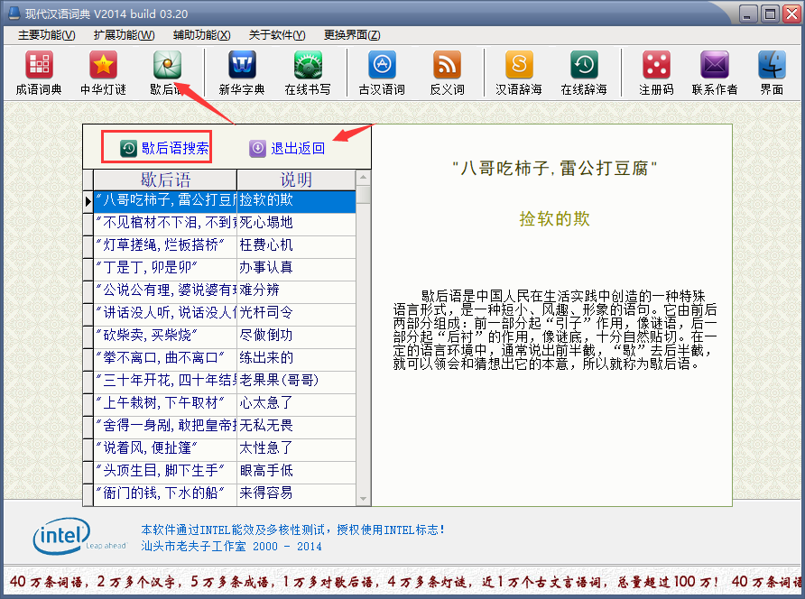Open the 关于软件(Y) menu
Viewport: 805px width, 599px height.
[277, 35]
